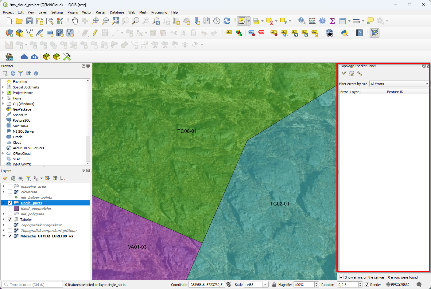Open the Vector menu
Image resolution: width=431 pixels, height=289 pixels.
tap(87, 12)
